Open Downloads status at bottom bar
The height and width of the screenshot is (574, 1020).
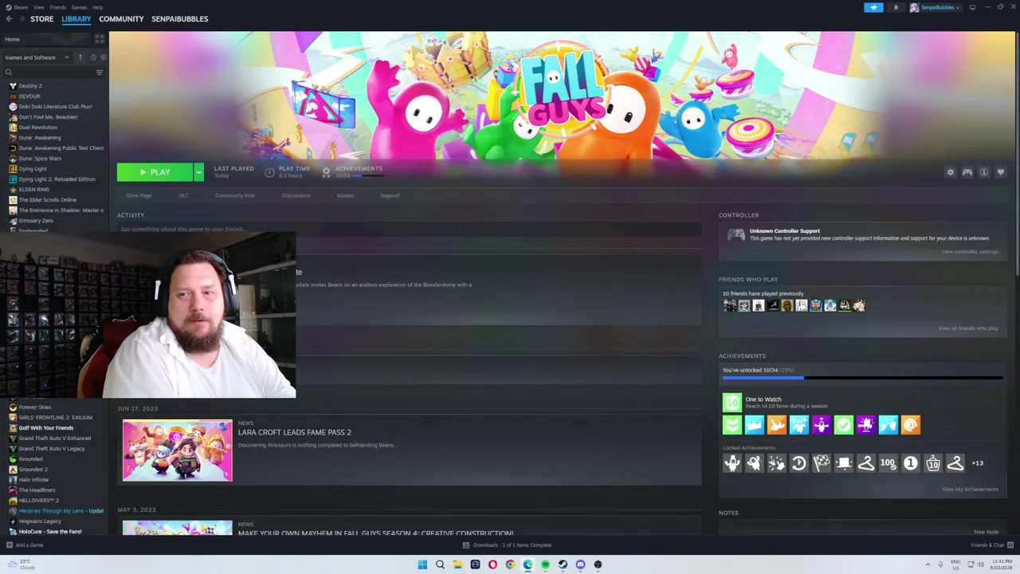[507, 545]
